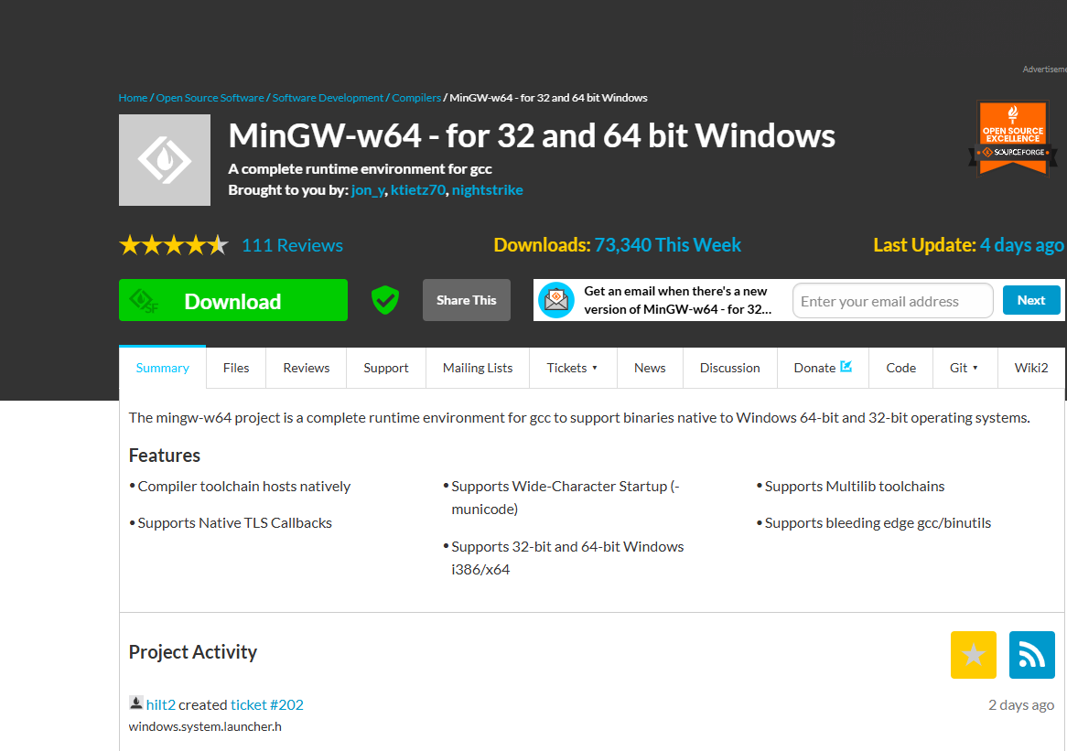
Task: Click the yellow star follow project icon
Action: tap(973, 655)
